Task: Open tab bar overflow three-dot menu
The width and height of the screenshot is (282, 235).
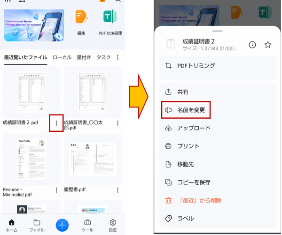Action: [118, 57]
